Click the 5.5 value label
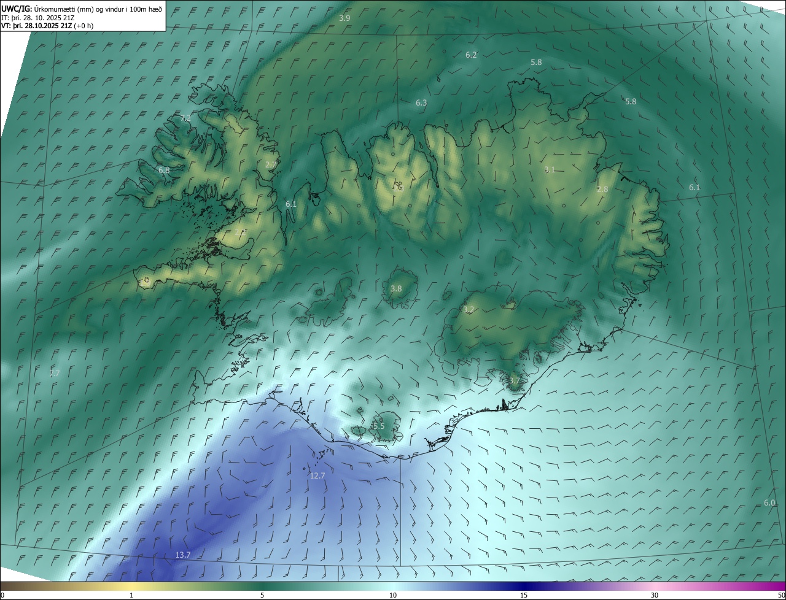Screen dimensions: 786x600 tap(378, 426)
